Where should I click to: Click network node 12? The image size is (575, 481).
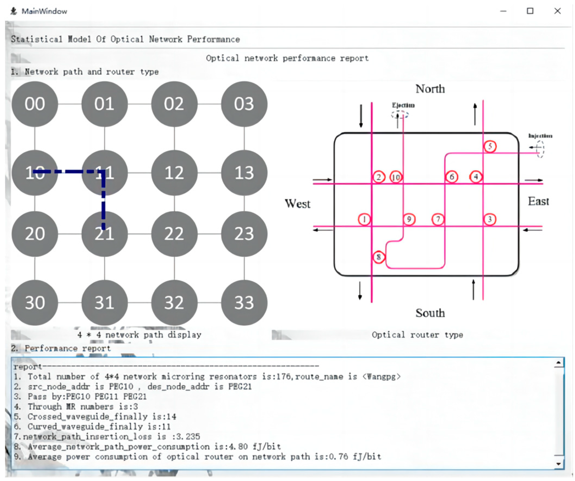pos(174,173)
